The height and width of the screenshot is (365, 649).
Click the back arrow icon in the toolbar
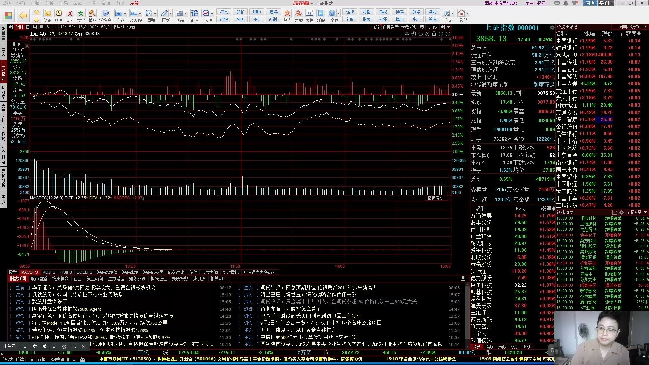coord(23,16)
